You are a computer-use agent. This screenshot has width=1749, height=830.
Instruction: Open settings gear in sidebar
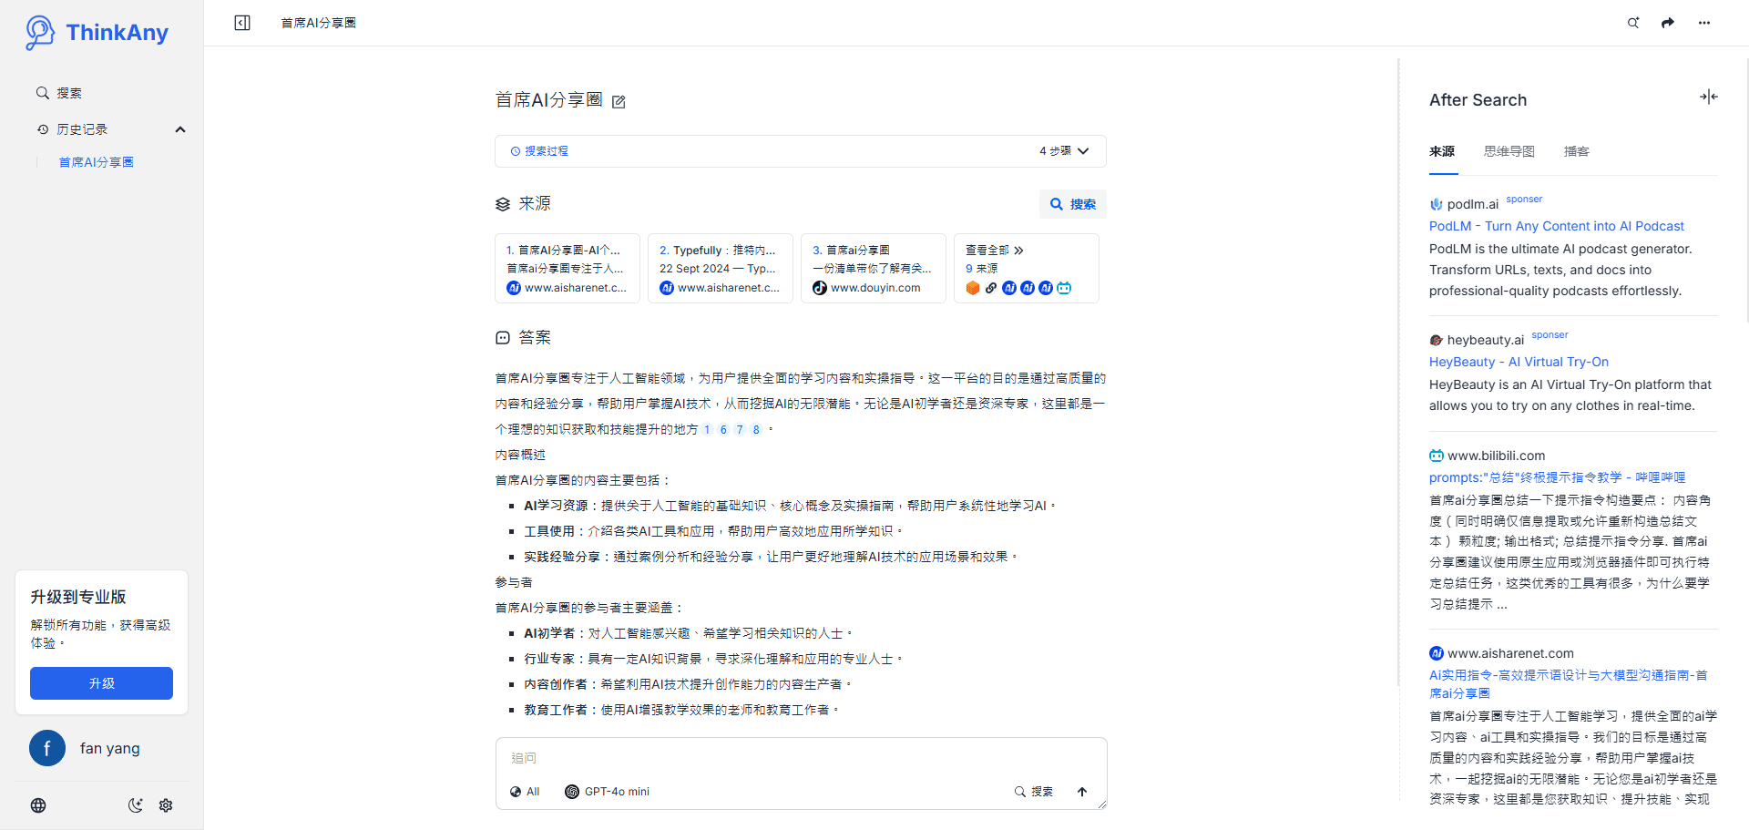click(x=166, y=805)
